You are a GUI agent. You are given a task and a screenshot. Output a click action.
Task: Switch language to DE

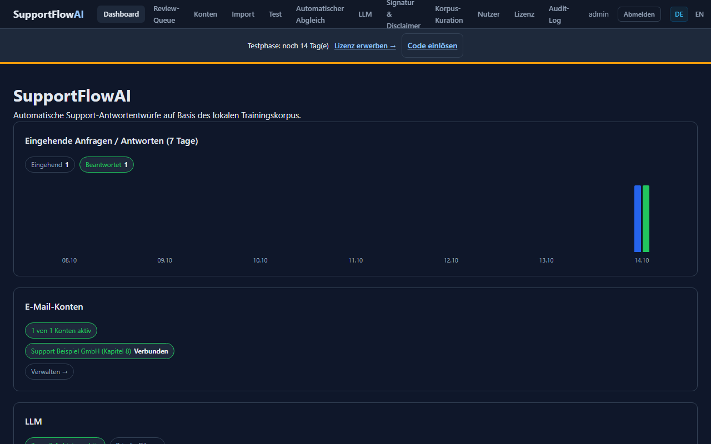[679, 14]
